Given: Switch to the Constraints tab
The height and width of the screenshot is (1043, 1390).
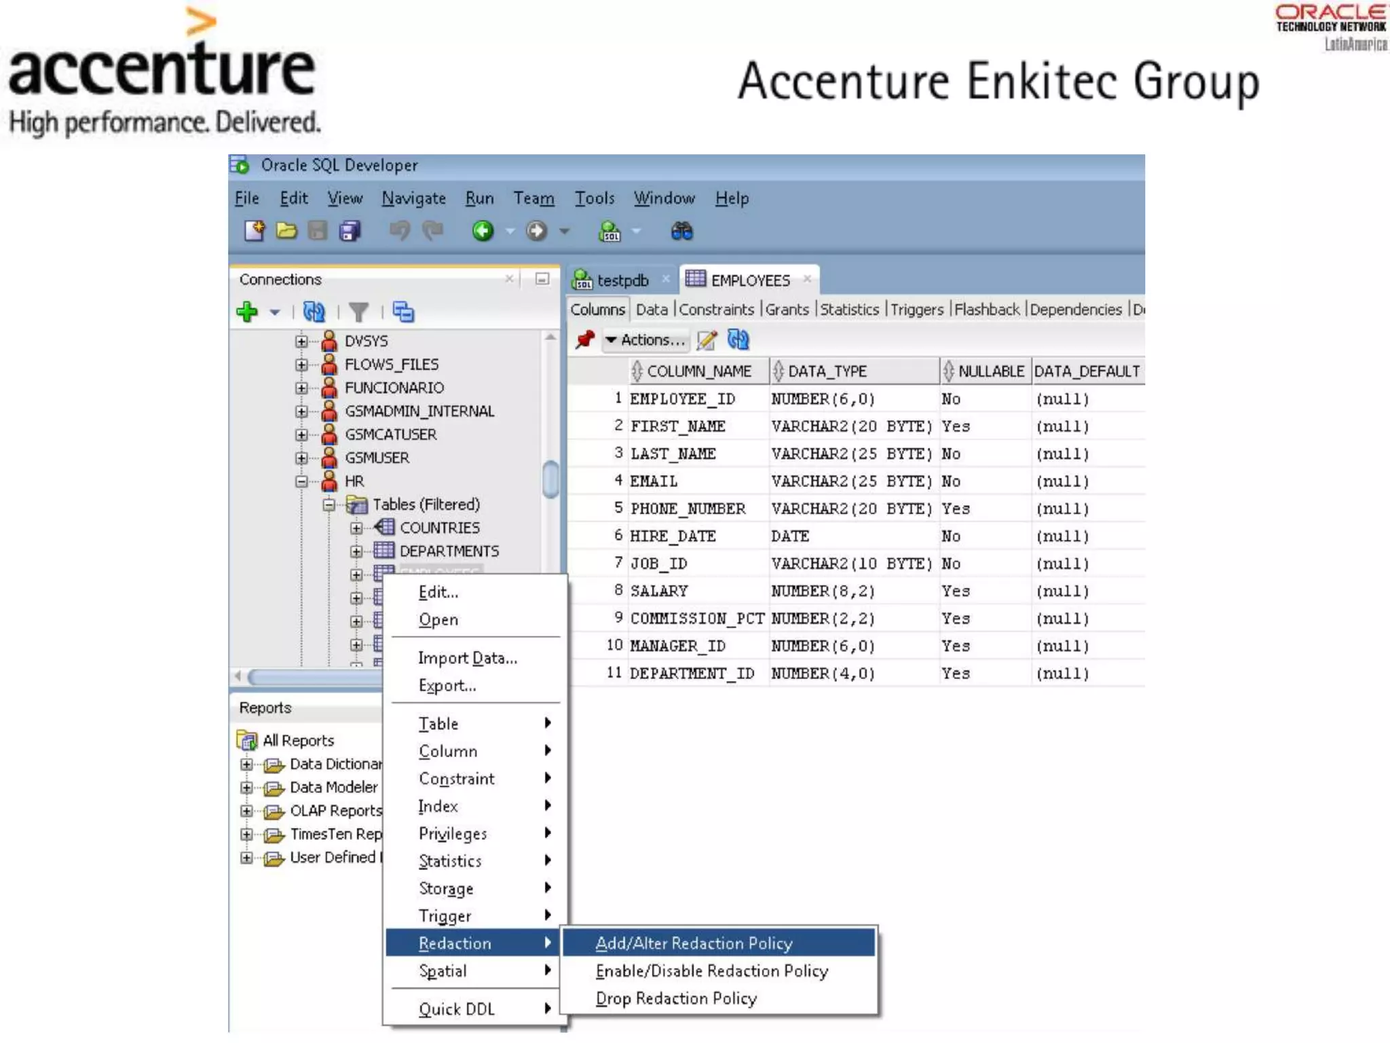Looking at the screenshot, I should pos(716,310).
